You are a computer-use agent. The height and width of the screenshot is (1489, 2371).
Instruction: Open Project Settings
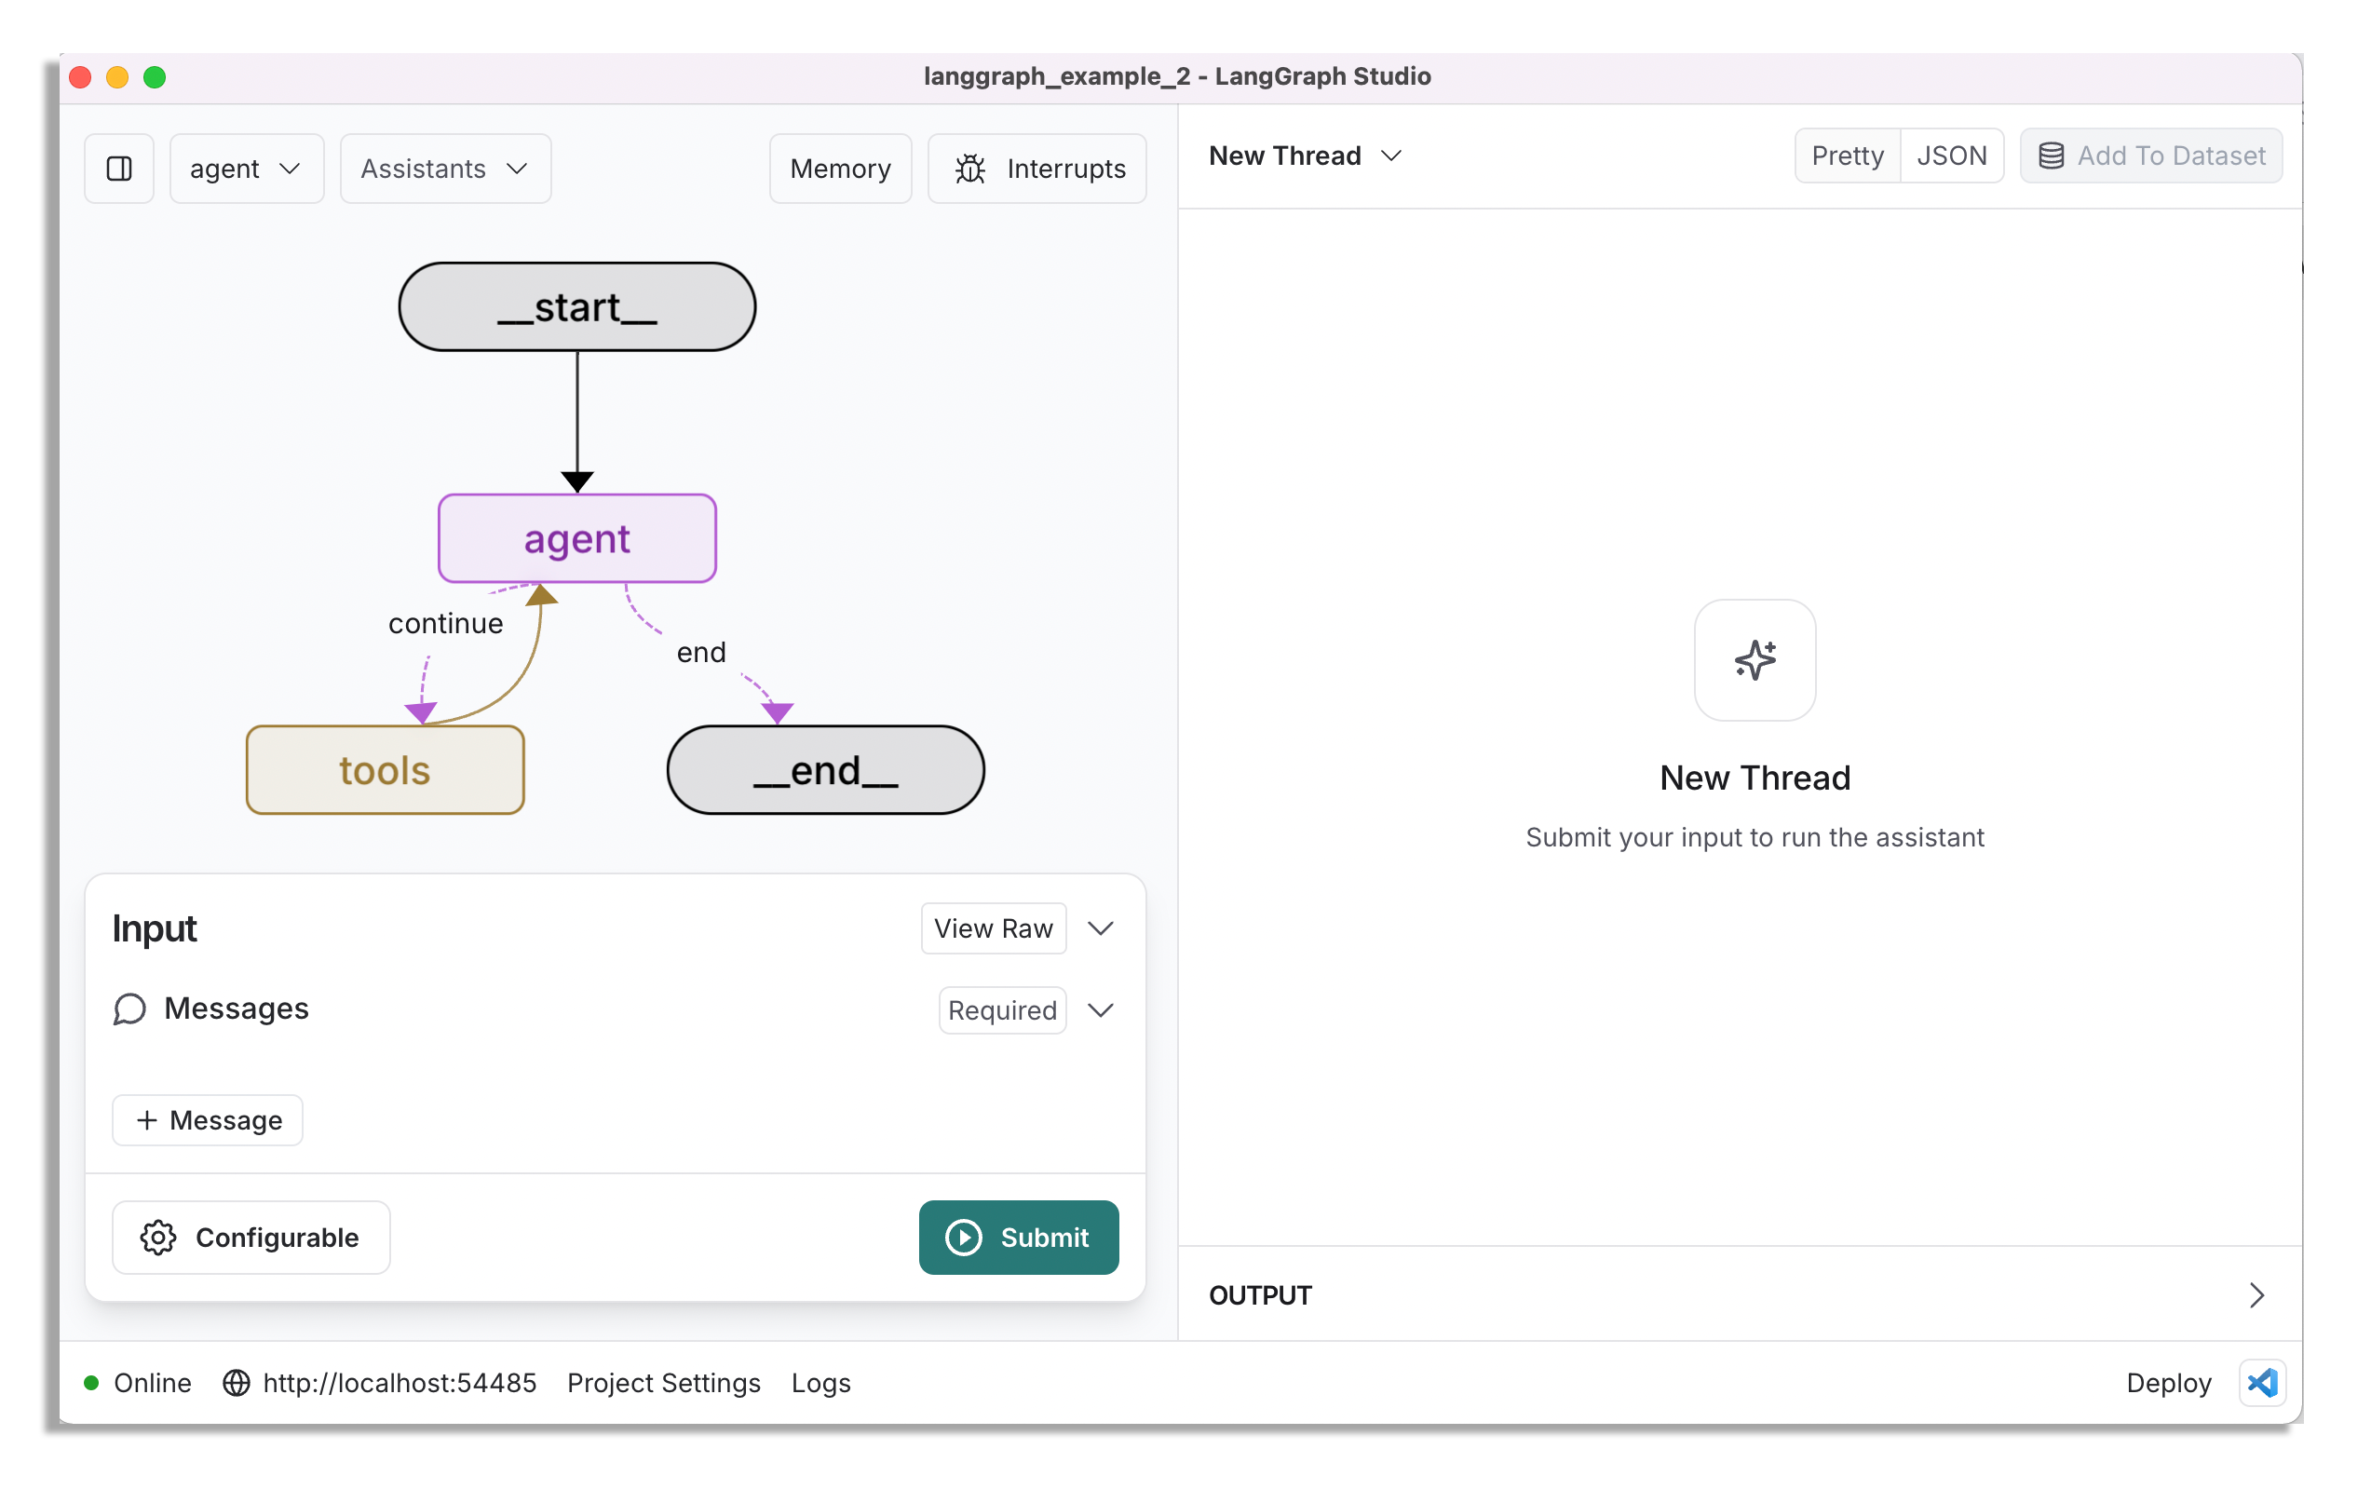pos(663,1383)
